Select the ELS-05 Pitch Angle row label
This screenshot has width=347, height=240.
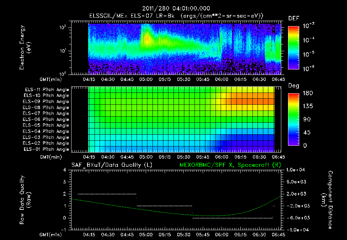click(46, 125)
